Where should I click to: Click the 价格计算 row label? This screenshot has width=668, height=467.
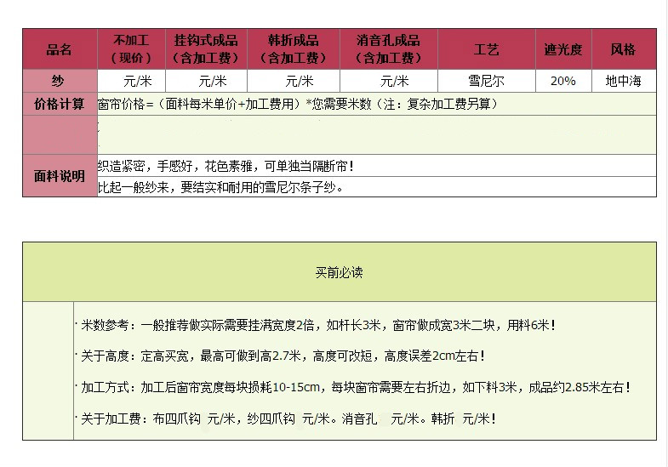coord(60,104)
